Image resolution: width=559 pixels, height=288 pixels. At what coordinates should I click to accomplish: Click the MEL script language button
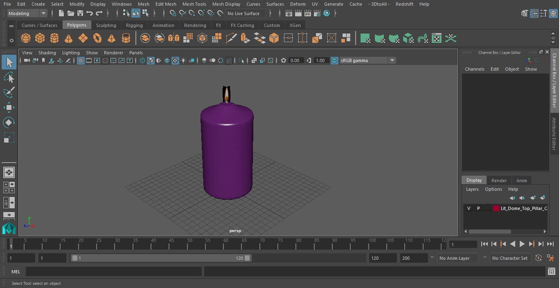coord(16,272)
